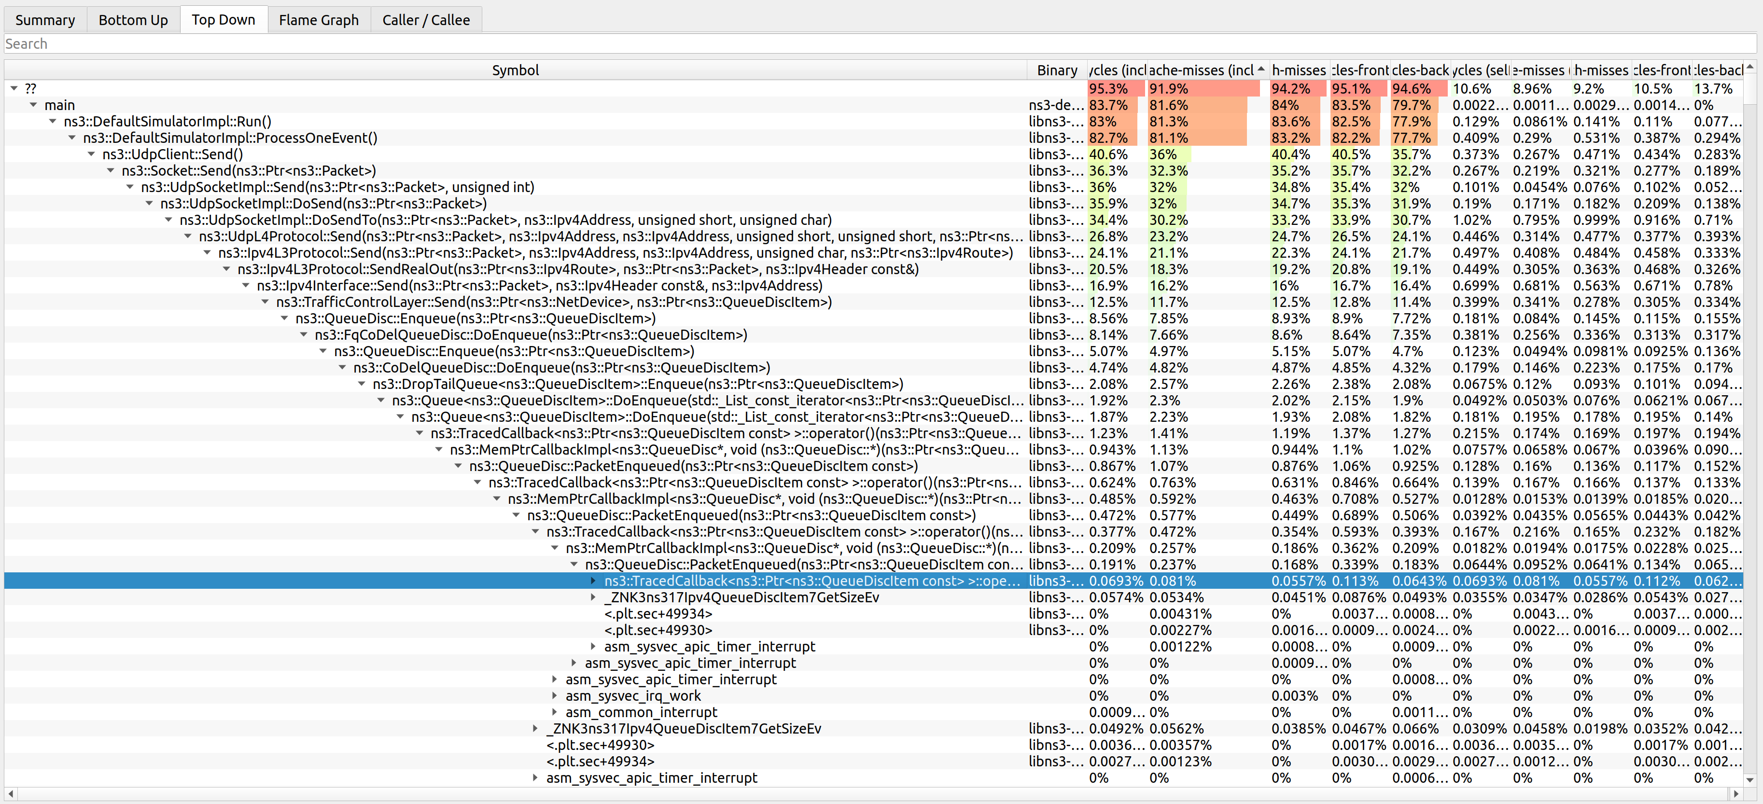Collapse ns3::UdpClient::Send() node

click(x=91, y=154)
